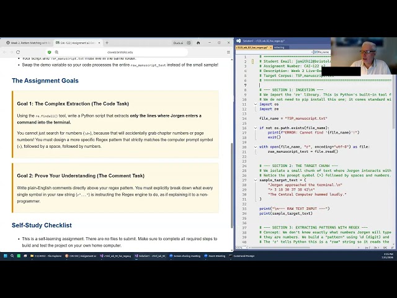Click the taskbar clock showing 2:25 PM
The width and height of the screenshot is (397, 298).
[388, 256]
